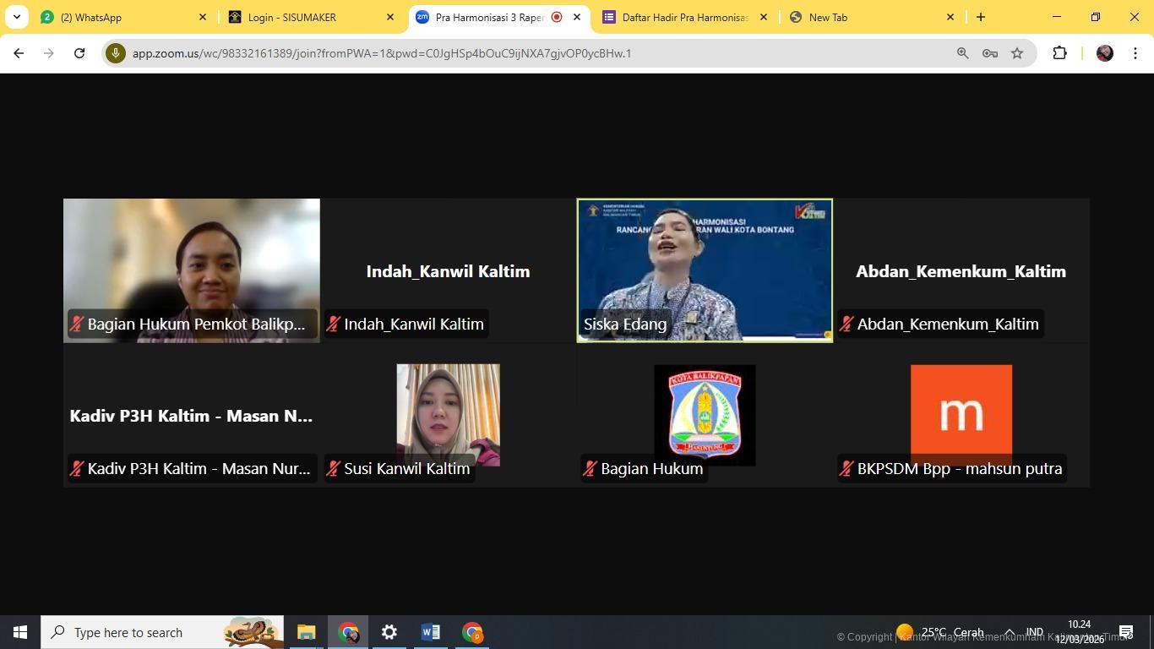The width and height of the screenshot is (1154, 649).
Task: Open Chrome's three-dot menu
Action: pos(1136,52)
